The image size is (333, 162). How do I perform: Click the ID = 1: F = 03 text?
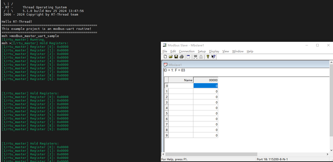click(174, 70)
